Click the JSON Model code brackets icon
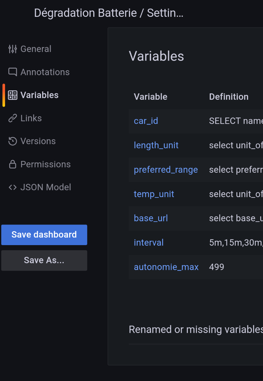Image resolution: width=263 pixels, height=381 pixels. point(12,187)
